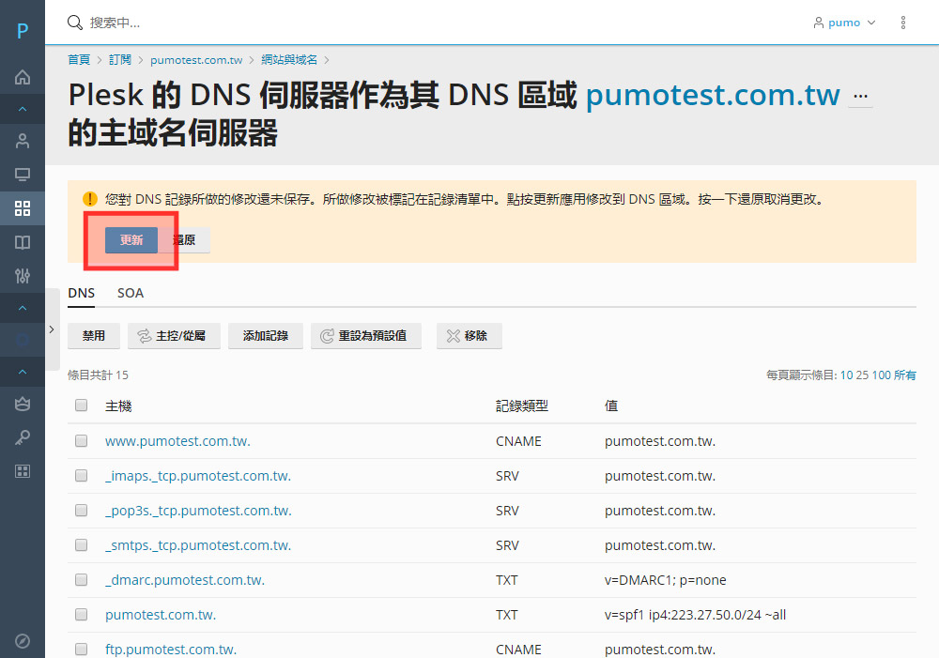Click the 主控/從屬 button

click(174, 336)
